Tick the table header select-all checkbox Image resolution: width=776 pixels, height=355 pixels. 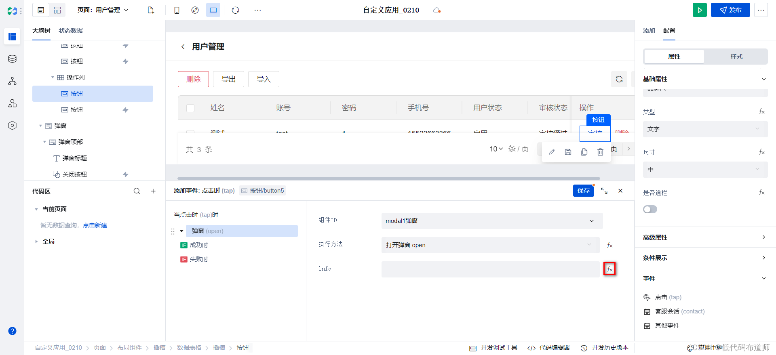(190, 108)
